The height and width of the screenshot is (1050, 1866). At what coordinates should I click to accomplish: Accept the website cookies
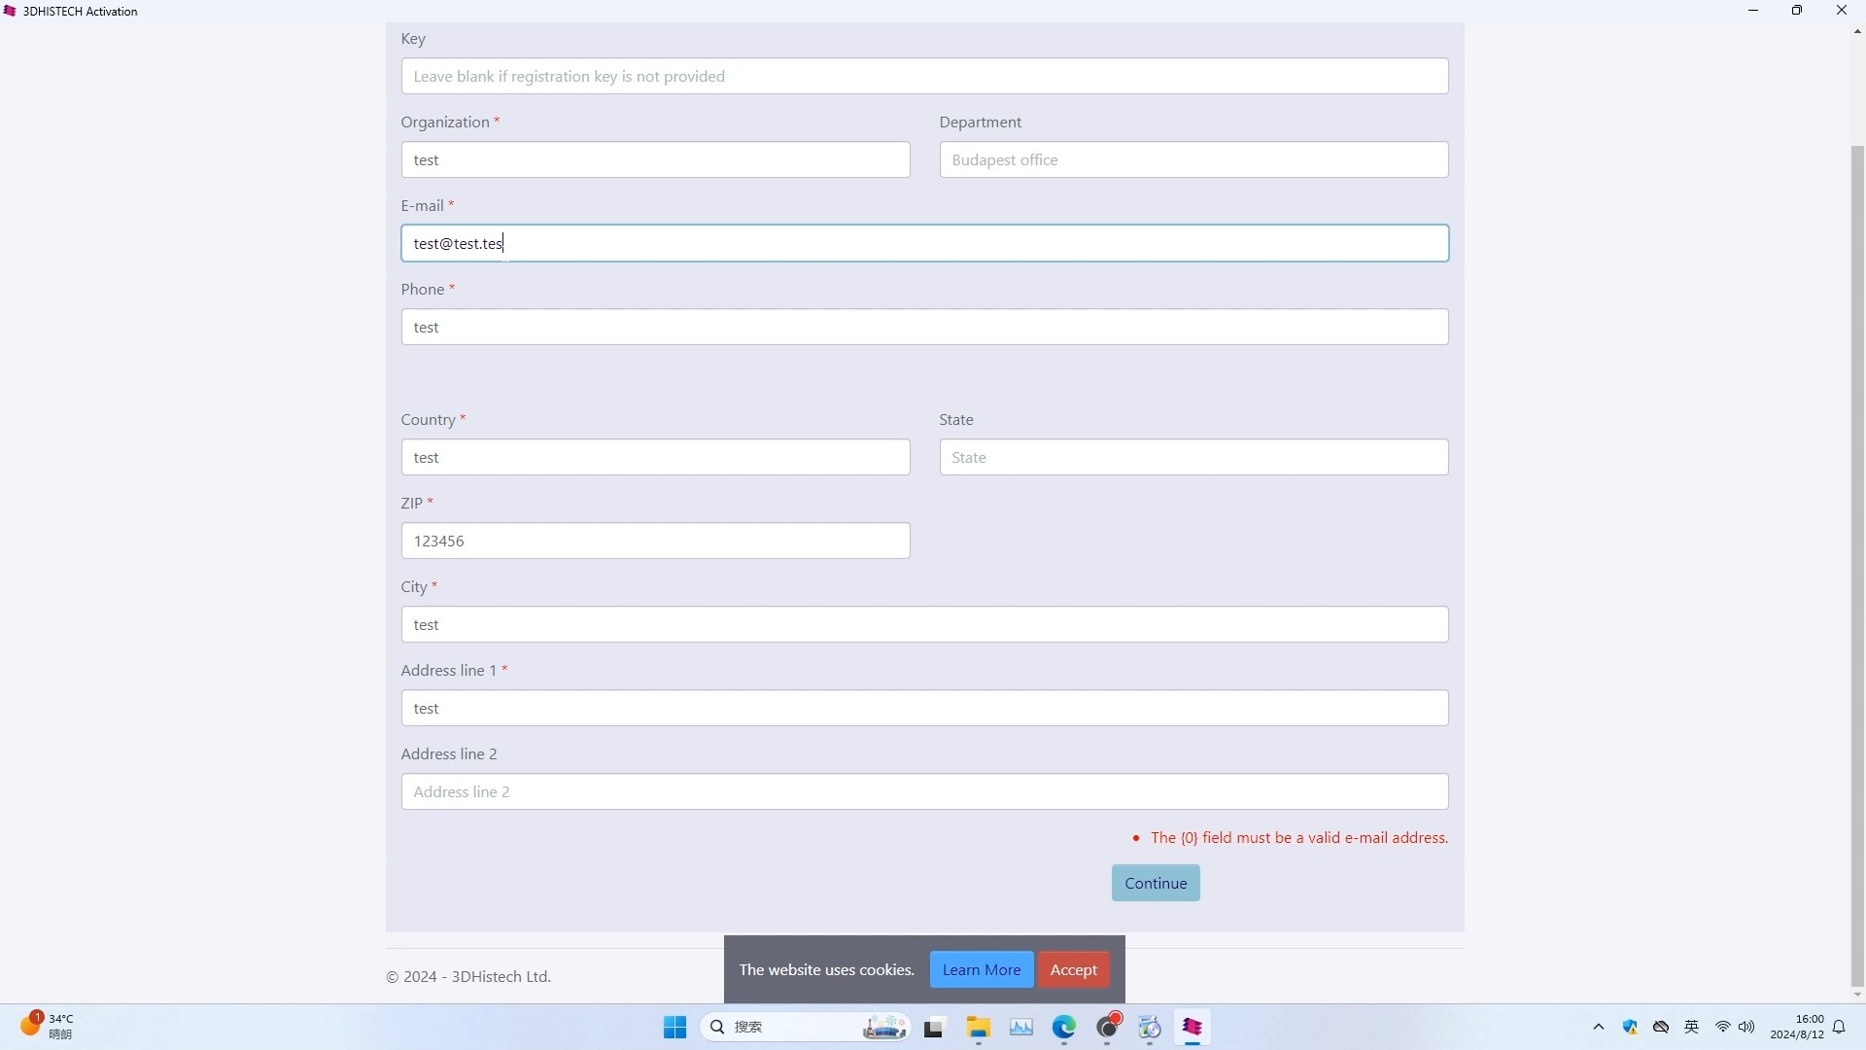[1073, 969]
